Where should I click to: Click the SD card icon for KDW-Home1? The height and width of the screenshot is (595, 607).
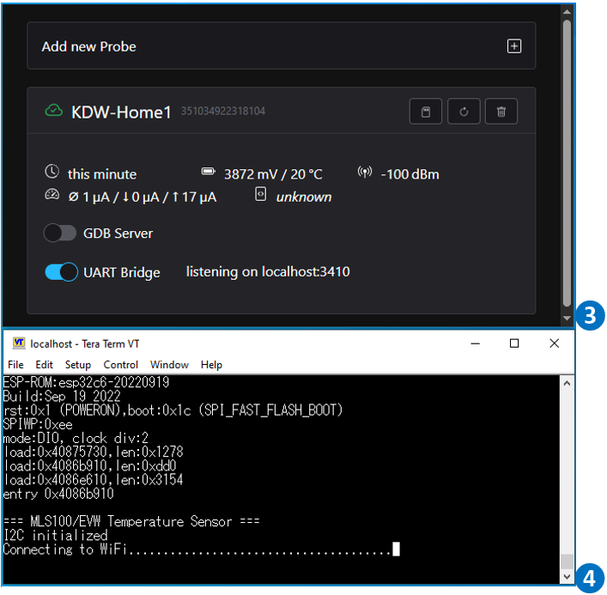(x=426, y=112)
